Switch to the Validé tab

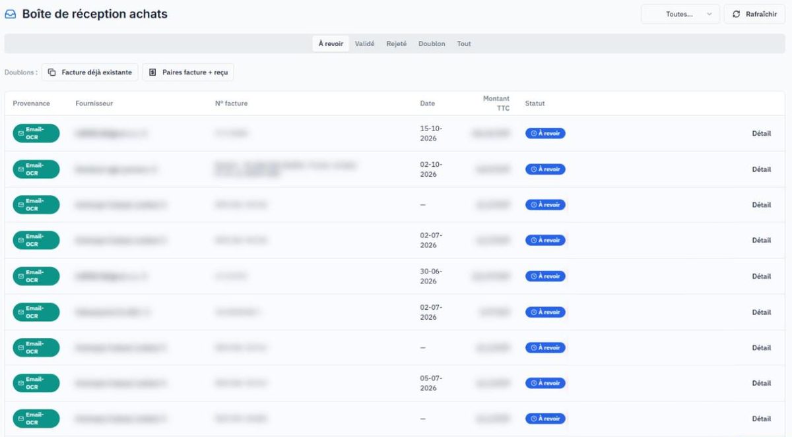click(x=365, y=44)
